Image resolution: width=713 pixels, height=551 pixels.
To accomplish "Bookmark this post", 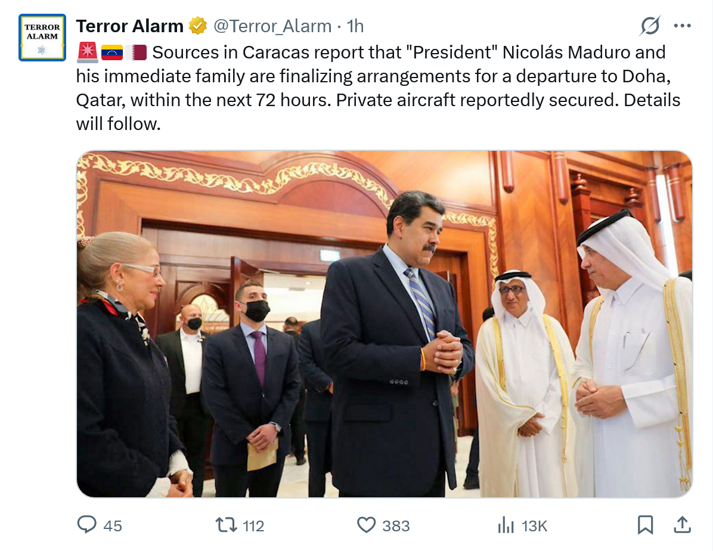I will tap(645, 525).
